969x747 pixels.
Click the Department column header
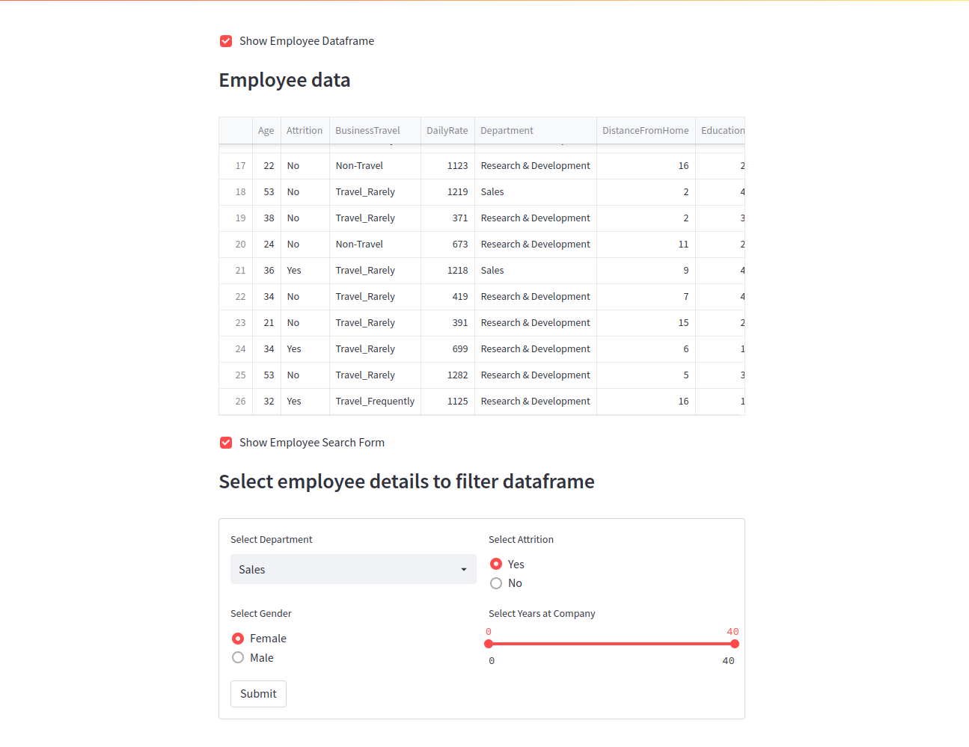point(507,130)
